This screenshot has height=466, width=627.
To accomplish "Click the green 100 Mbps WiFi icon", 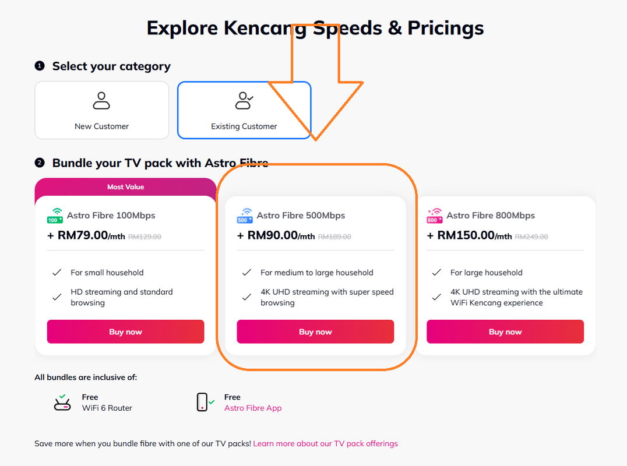I will click(55, 216).
